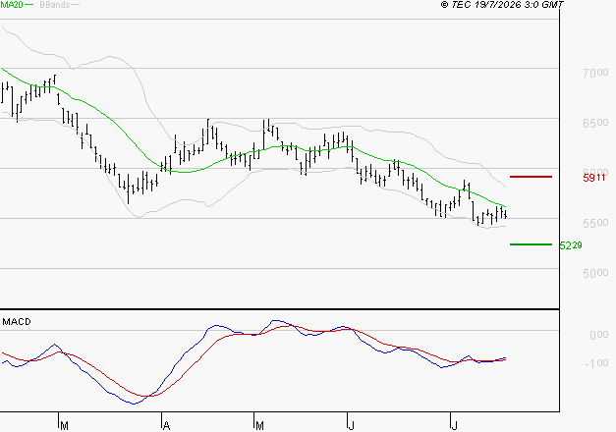This screenshot has width=616, height=432.
Task: Click the 5000 price axis label
Action: 595,273
